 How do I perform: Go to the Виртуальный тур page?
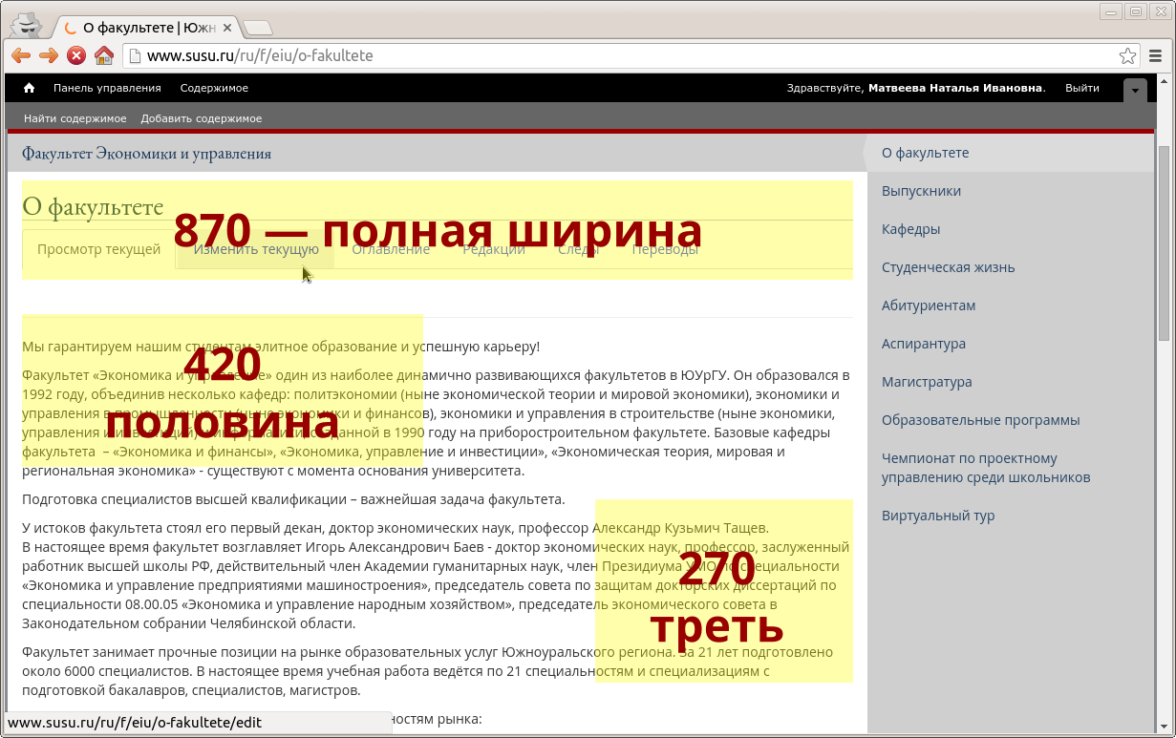[937, 516]
